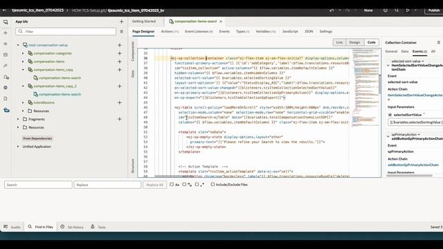Click the Filter input field
This screenshot has width=443, height=249.
66,32
